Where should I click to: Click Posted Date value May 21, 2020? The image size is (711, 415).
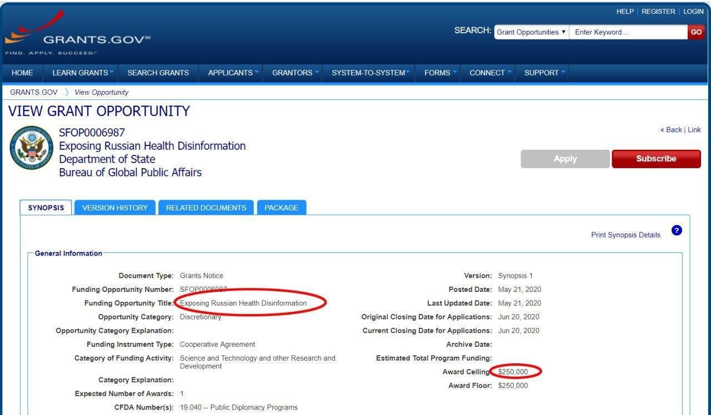[520, 290]
